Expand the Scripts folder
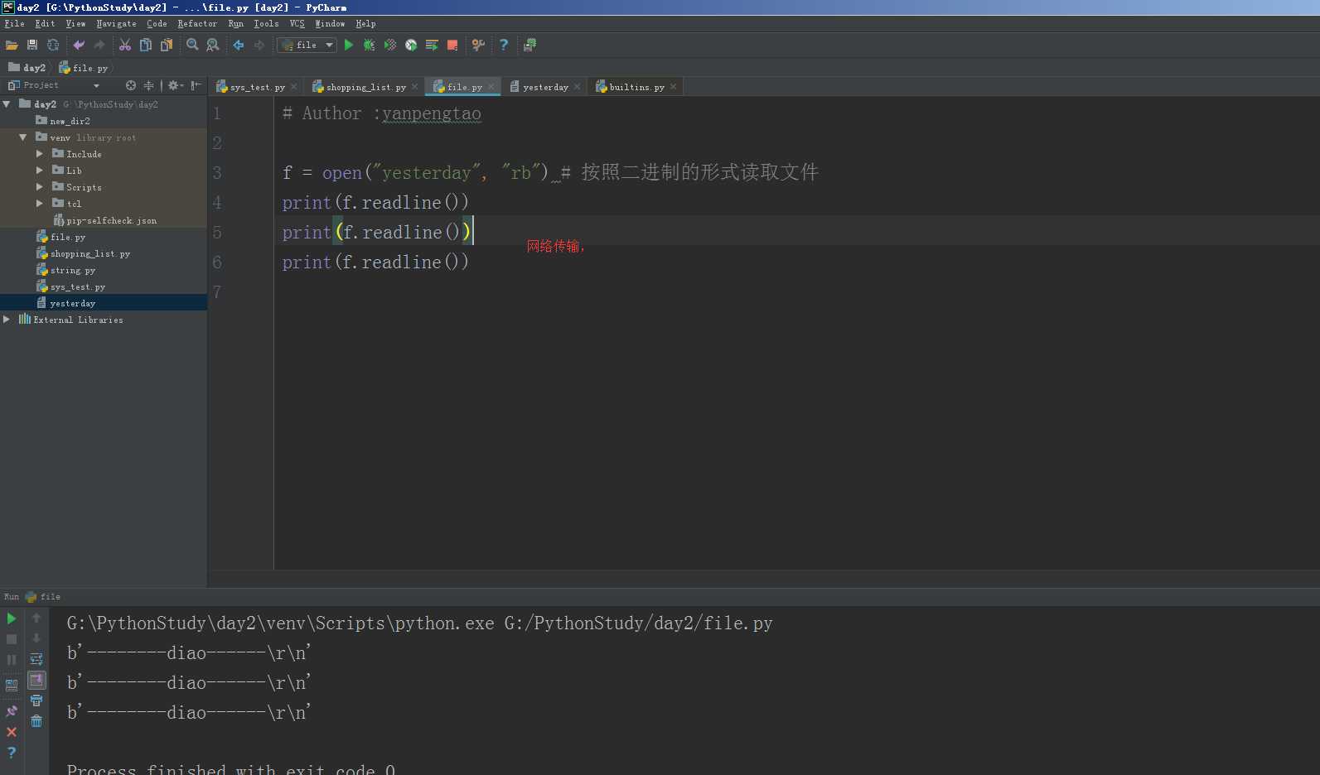The image size is (1320, 775). (x=39, y=187)
